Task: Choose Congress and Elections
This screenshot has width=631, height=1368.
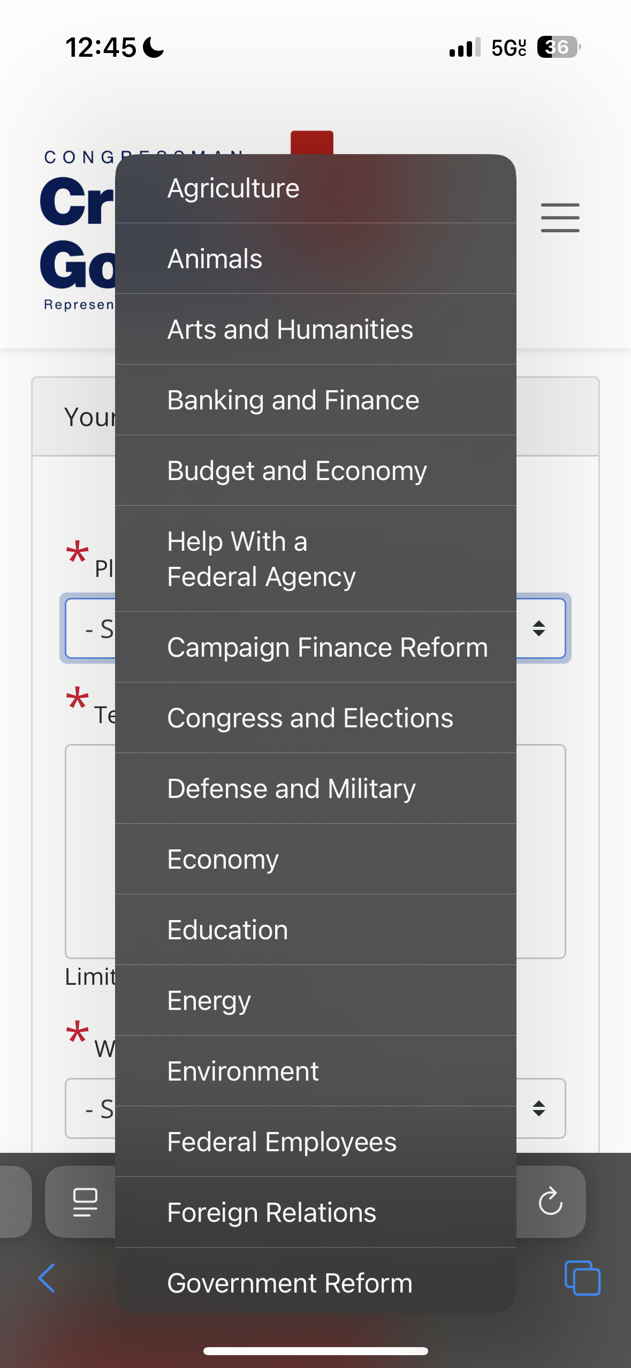Action: pos(316,718)
